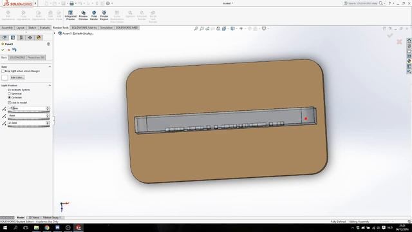
Task: Open the PropertyManager panel tab
Action: point(13,37)
